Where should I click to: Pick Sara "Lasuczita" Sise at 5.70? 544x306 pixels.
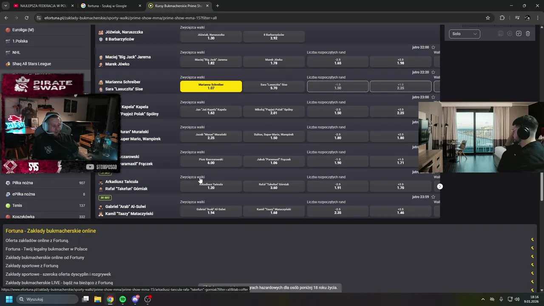tap(274, 86)
